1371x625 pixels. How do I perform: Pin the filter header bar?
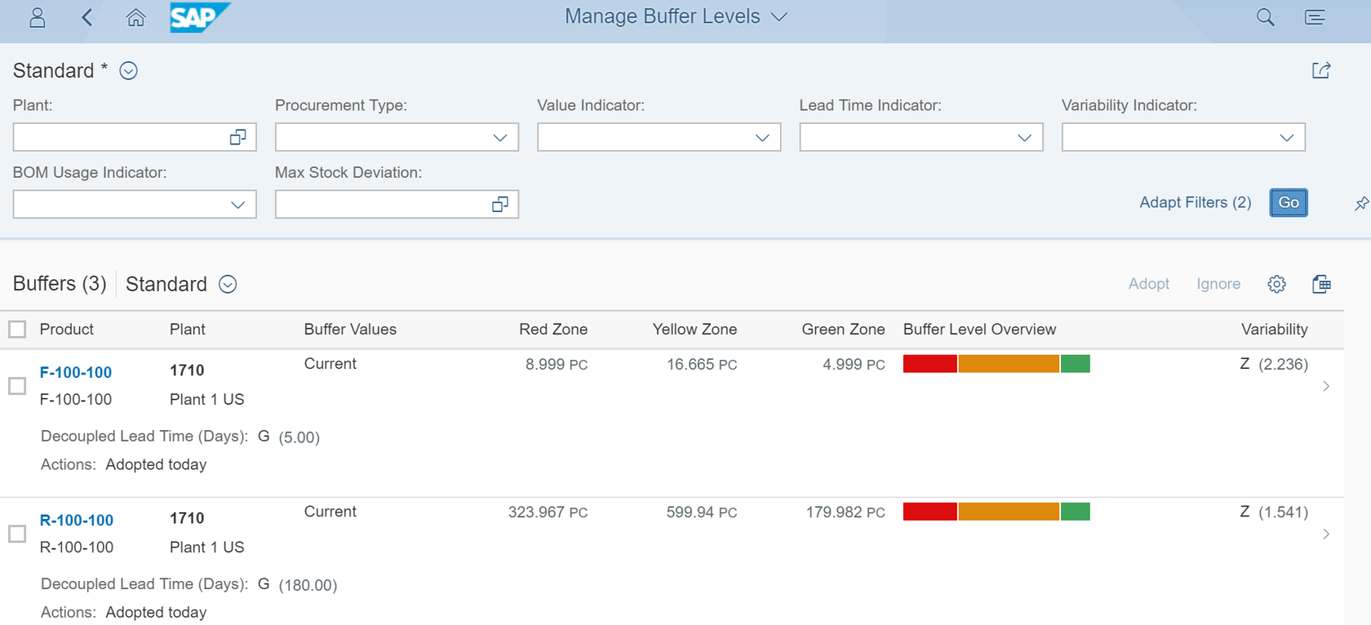[x=1361, y=203]
